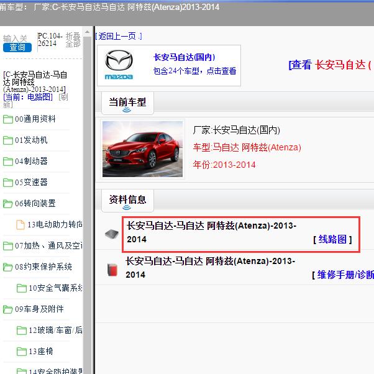Open the 返回上一页 back link

point(119,36)
